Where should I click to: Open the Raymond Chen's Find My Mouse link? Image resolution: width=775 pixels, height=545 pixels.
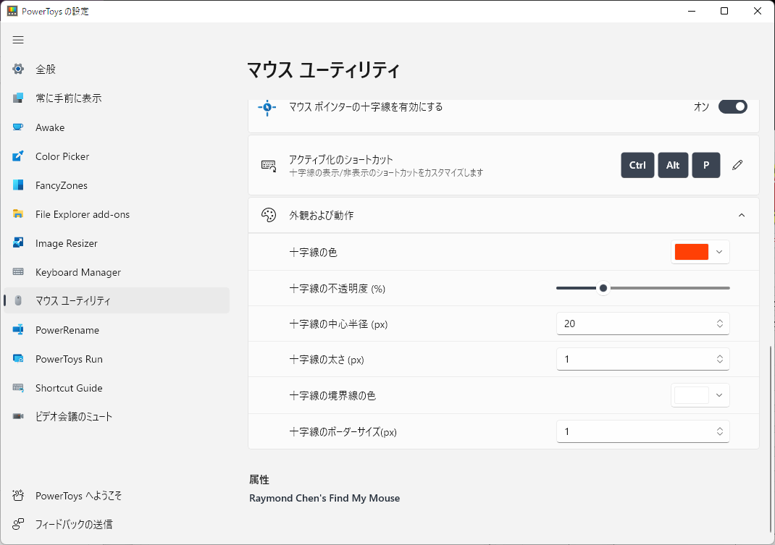[324, 498]
